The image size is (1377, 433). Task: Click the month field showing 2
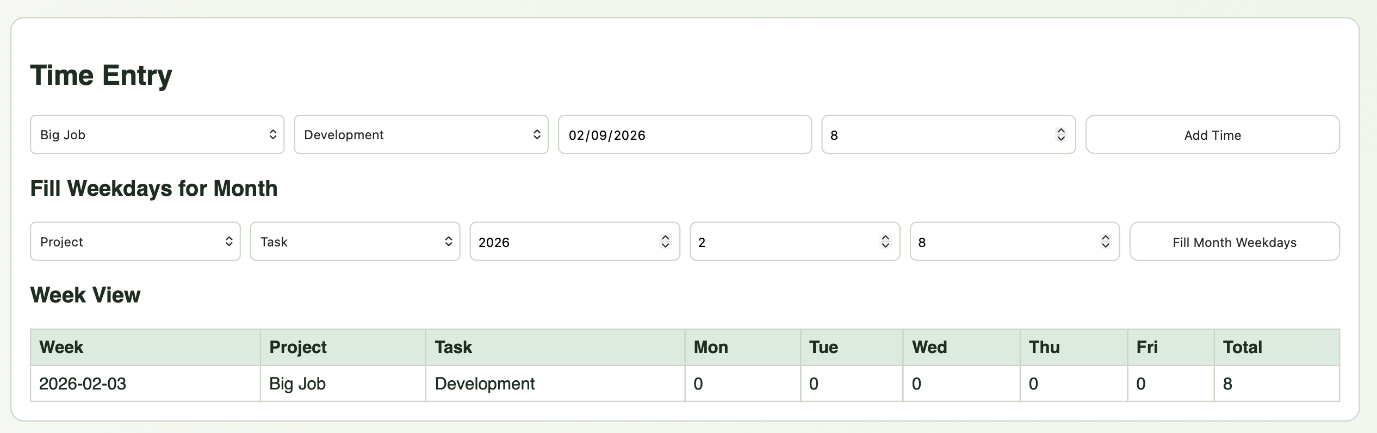[761, 242]
